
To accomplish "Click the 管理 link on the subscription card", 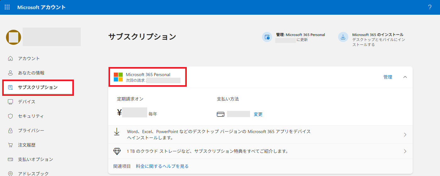I will click(388, 77).
